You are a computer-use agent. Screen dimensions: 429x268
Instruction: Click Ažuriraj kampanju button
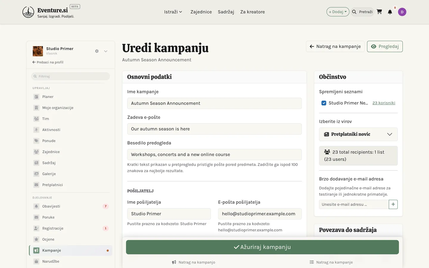tap(262, 247)
